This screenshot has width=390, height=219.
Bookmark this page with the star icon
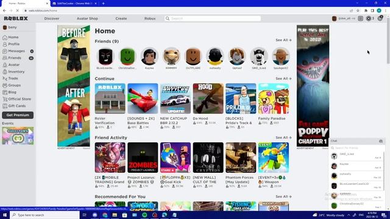coord(358,11)
